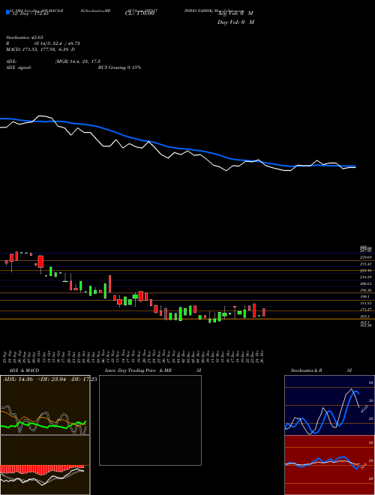Click the last red candlestick on the chart
This screenshot has height=495, width=375.
pyautogui.click(x=264, y=312)
